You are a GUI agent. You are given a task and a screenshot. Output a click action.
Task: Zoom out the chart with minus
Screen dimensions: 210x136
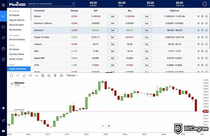(x=103, y=126)
